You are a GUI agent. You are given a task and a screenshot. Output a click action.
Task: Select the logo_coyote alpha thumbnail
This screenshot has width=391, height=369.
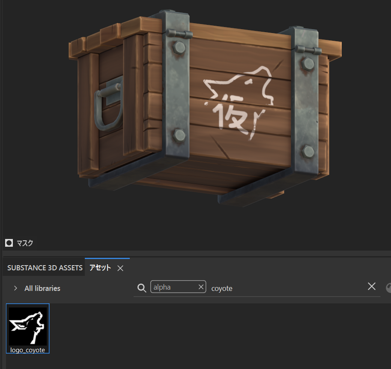click(x=28, y=326)
